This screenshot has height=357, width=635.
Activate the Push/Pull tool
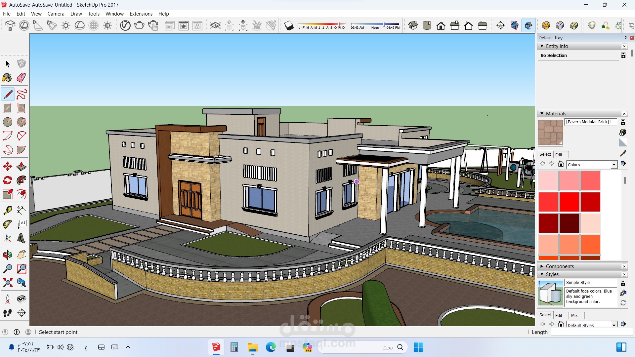click(21, 166)
